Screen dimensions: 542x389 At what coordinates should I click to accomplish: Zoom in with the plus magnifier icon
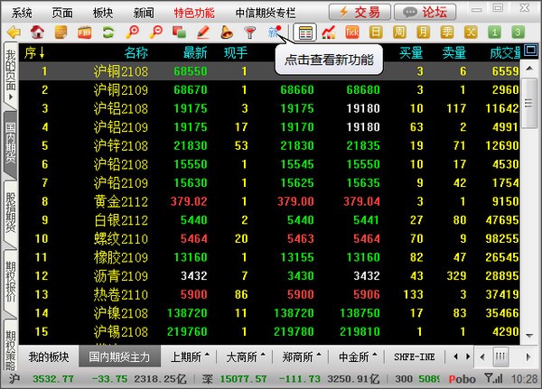(132, 32)
